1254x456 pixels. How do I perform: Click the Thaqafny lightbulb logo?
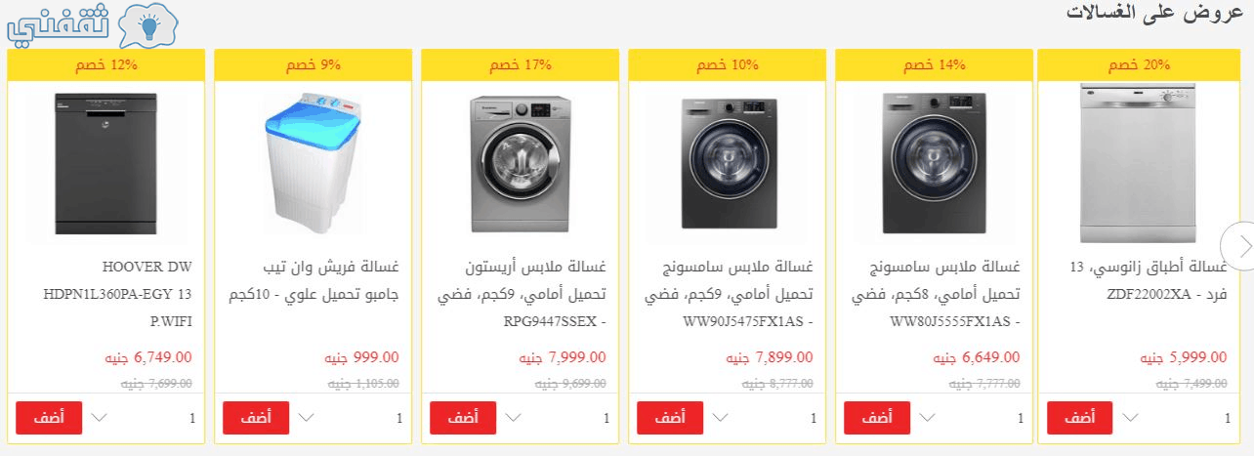click(x=93, y=27)
